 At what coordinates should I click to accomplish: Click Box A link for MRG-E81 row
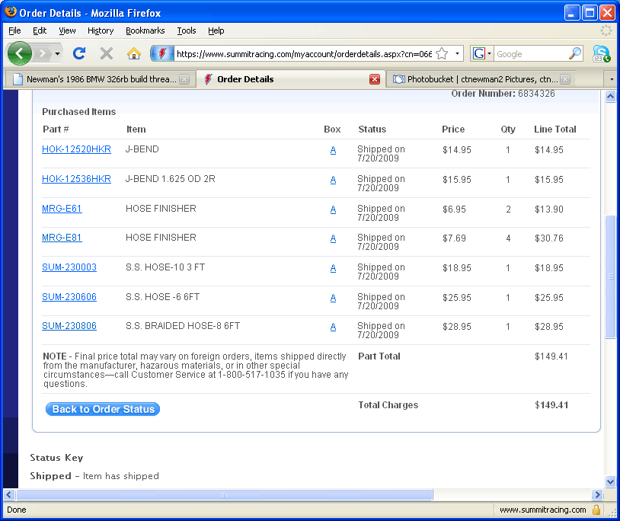[333, 238]
